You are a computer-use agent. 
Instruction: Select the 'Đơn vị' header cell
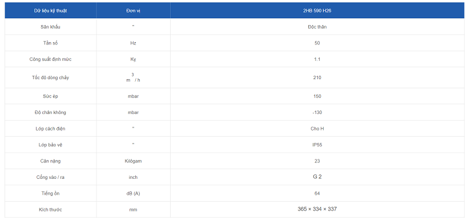coord(133,11)
